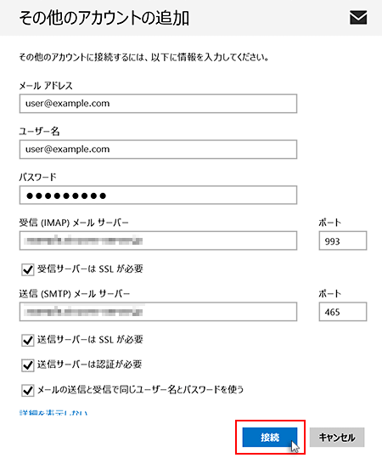Click the ポート label above 465
Screen dimensions: 382x458
(329, 293)
